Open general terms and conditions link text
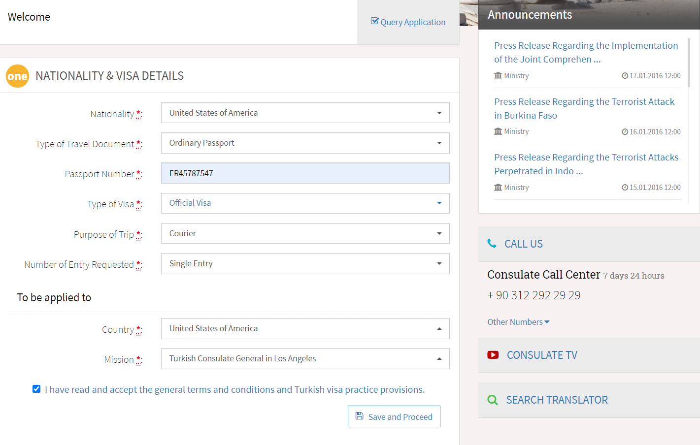Screen dimensions: 700x445 (234, 389)
